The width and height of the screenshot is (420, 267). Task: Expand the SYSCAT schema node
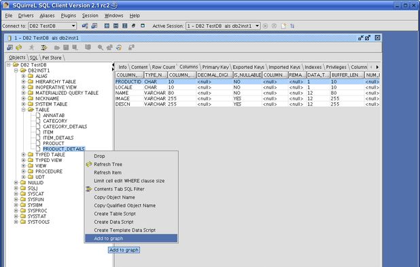16,194
